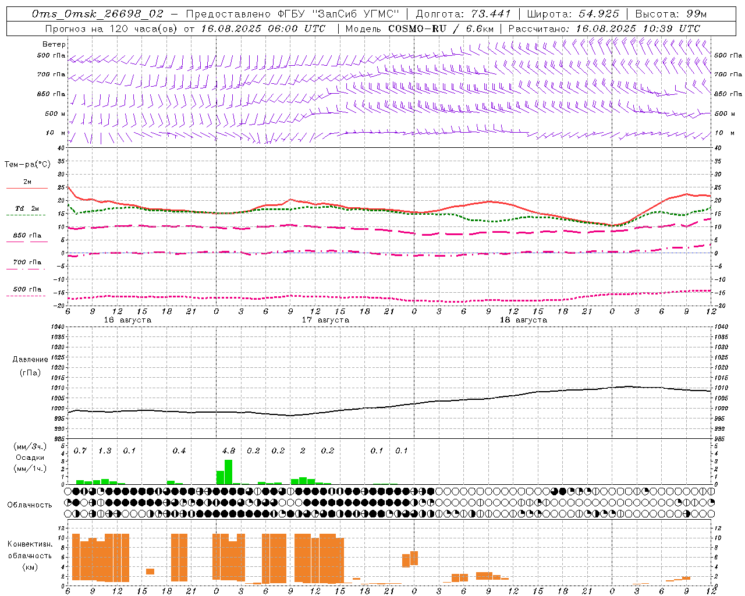Click the 500 гПа temperature legend entry
Image resolution: width=745 pixels, height=596 pixels.
coord(27,289)
